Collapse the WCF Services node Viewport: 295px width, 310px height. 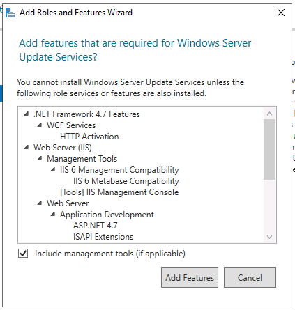40,125
